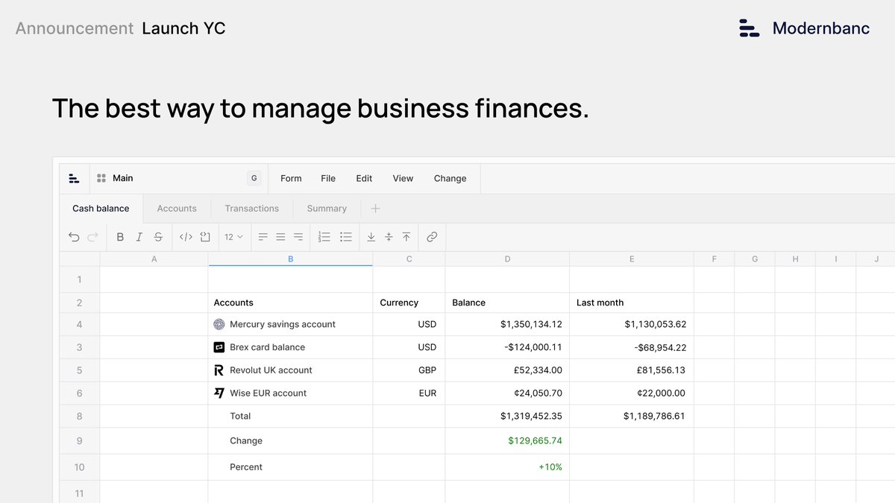Select the $1,189,786.61 last month total
The image size is (895, 503).
tap(632, 417)
